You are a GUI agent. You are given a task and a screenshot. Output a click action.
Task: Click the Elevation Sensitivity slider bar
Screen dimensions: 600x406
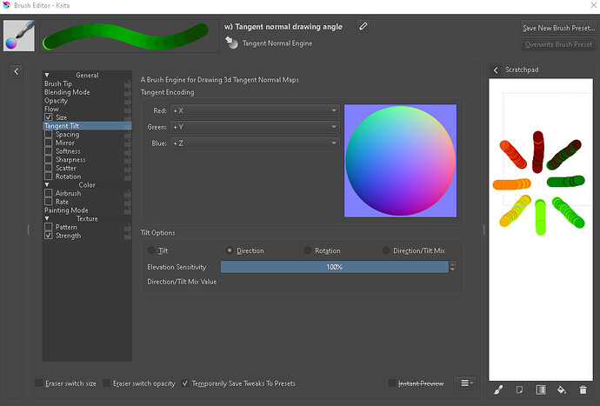335,267
